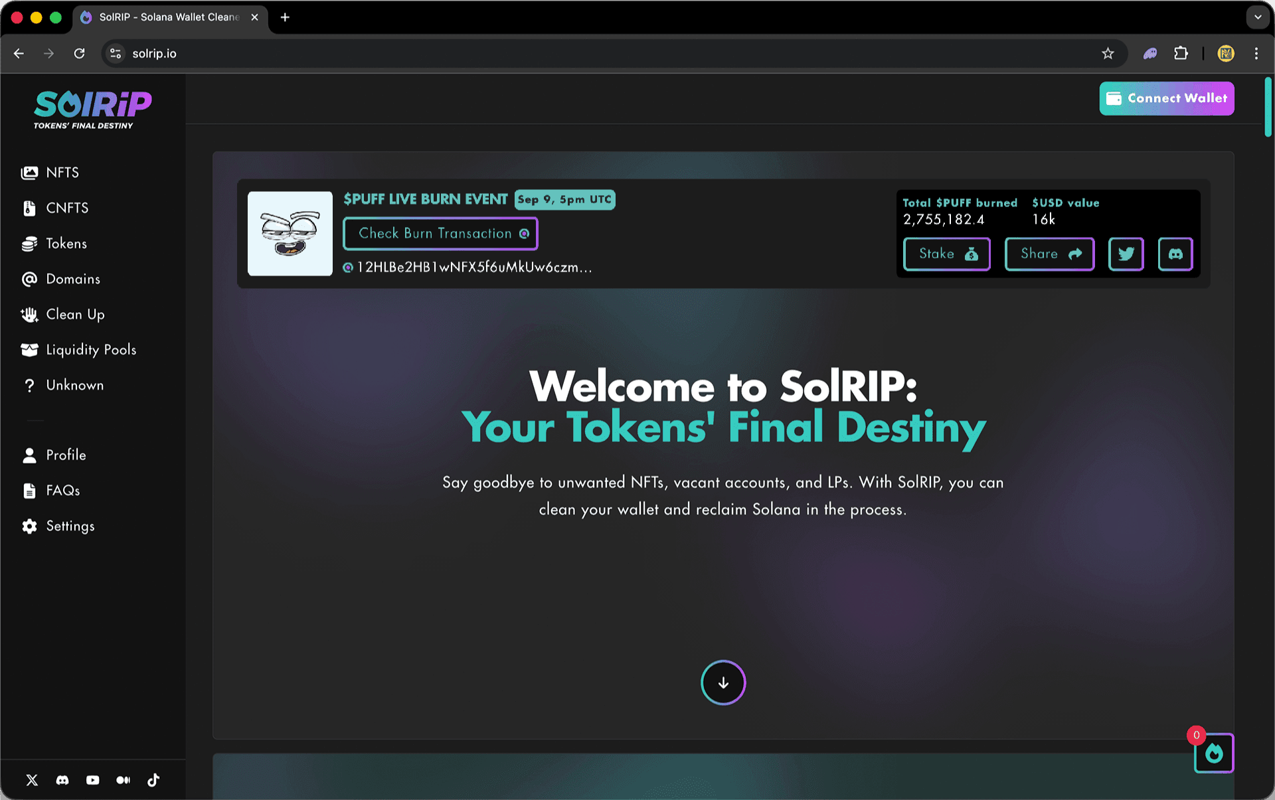The width and height of the screenshot is (1275, 800).
Task: Click the scroll-down arrow circle button
Action: pos(723,682)
